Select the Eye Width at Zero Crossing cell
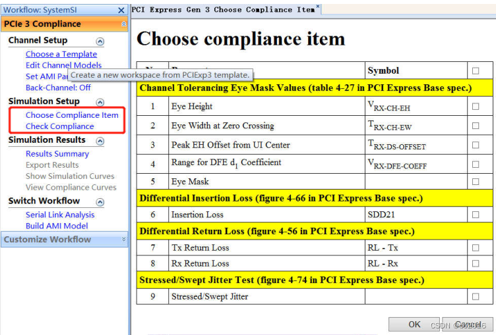 [266, 126]
